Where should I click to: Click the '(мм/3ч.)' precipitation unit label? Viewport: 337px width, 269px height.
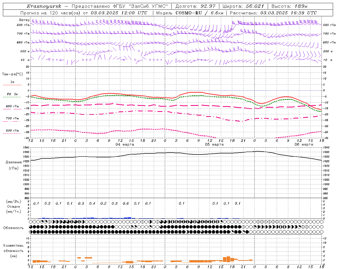(14, 202)
